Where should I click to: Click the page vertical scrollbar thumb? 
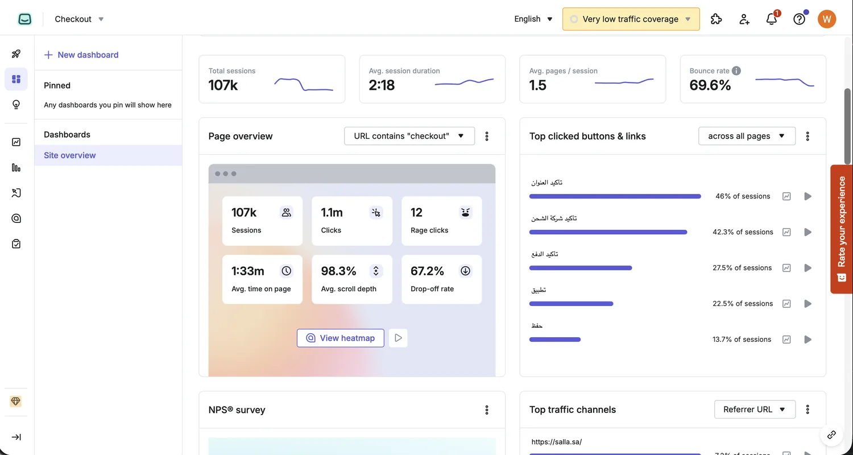[847, 126]
